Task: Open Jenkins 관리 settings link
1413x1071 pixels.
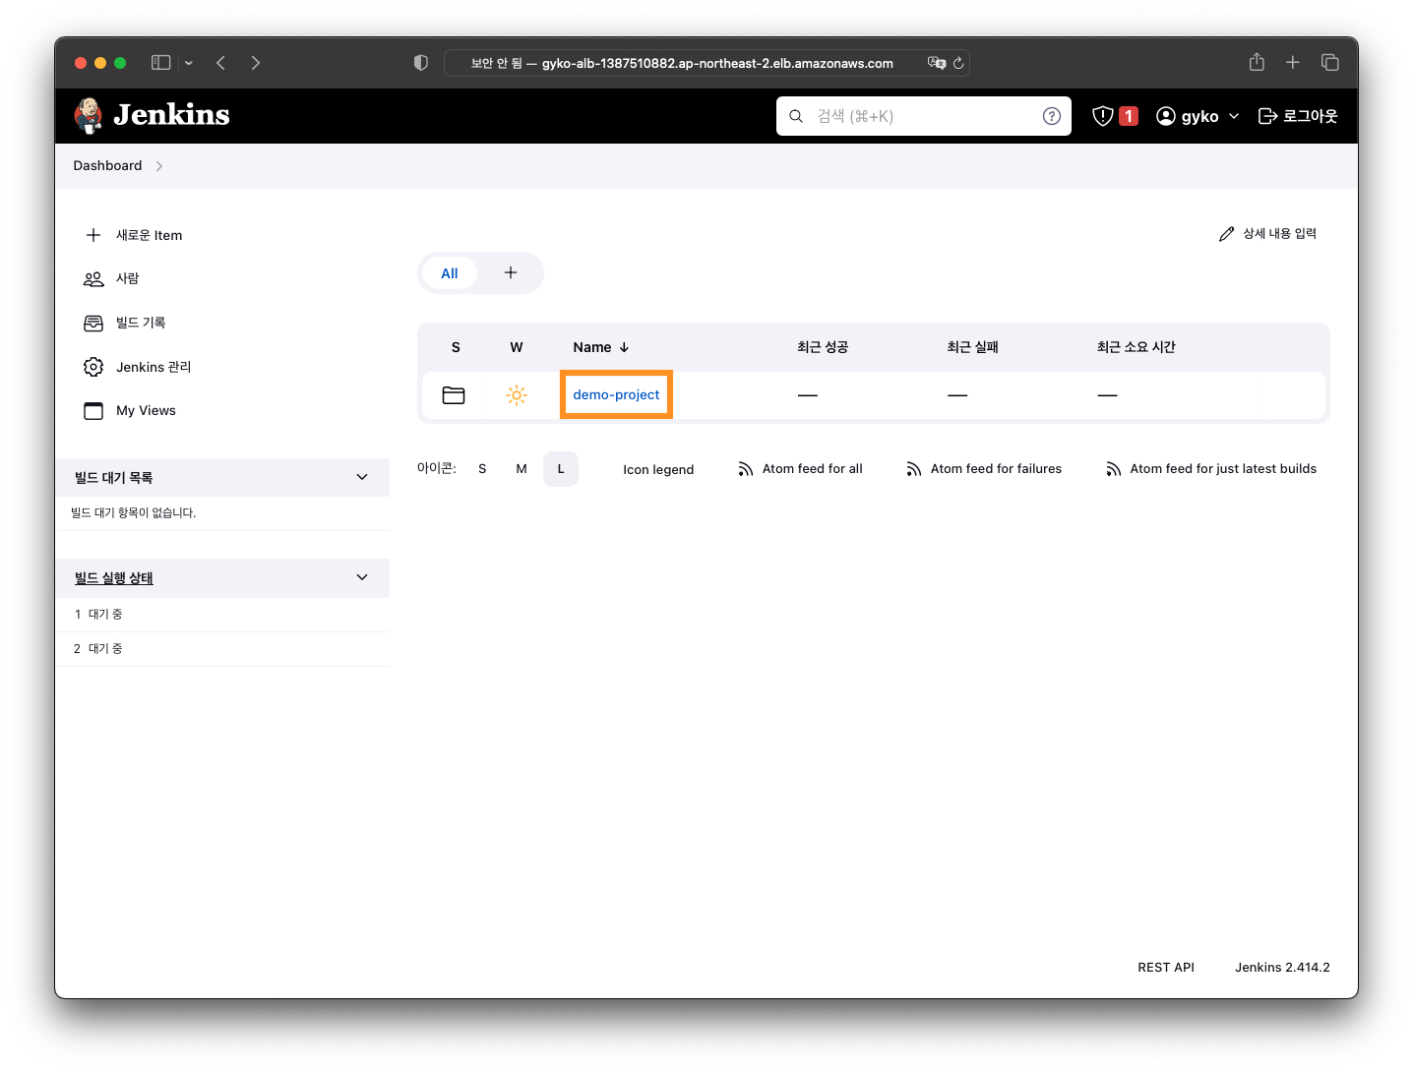Action: (154, 367)
